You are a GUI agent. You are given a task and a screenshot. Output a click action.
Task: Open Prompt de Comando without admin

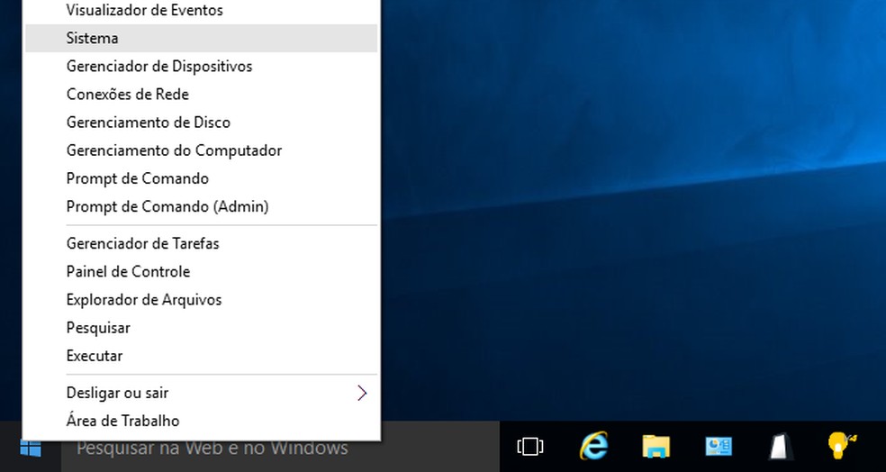click(201, 178)
